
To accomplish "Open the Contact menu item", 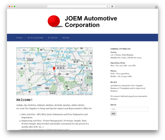I will pos(19,38).
